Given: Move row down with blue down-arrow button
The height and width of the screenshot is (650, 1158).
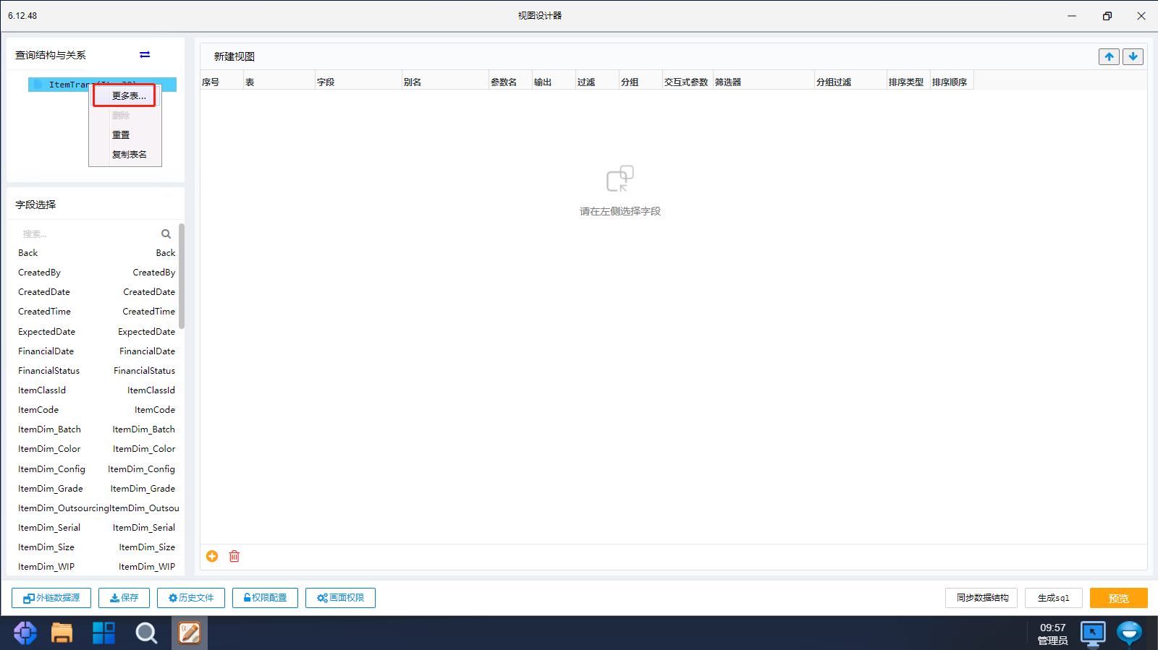Looking at the screenshot, I should pos(1133,56).
